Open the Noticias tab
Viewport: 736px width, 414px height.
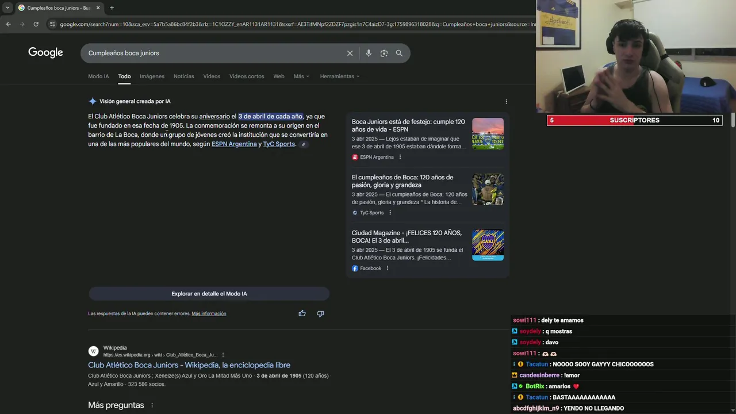pyautogui.click(x=184, y=76)
